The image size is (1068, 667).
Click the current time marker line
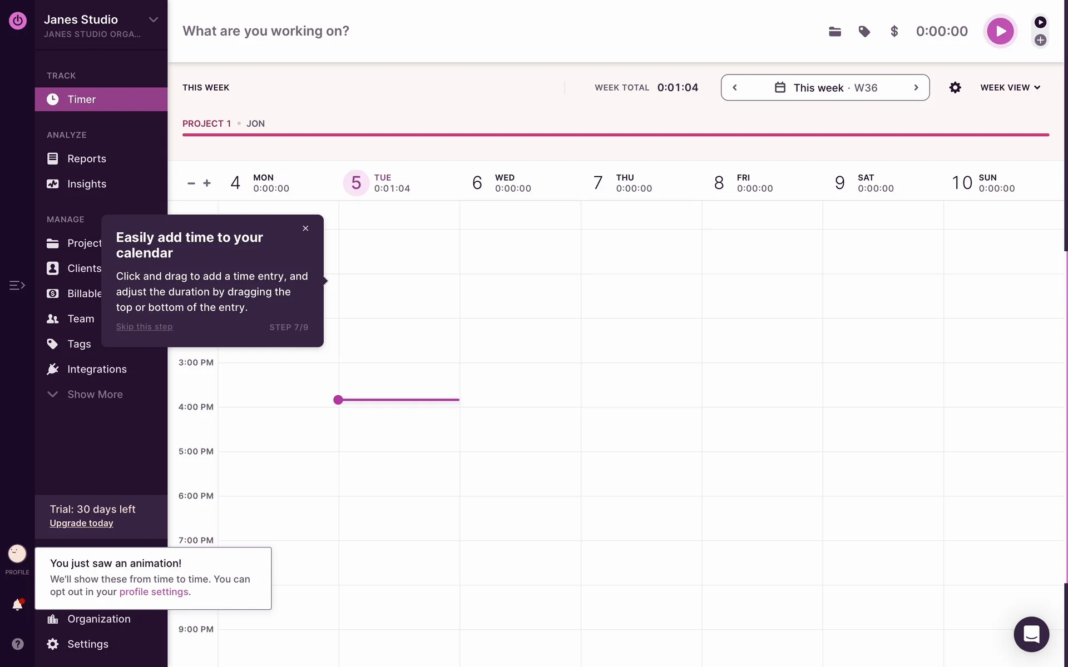398,400
